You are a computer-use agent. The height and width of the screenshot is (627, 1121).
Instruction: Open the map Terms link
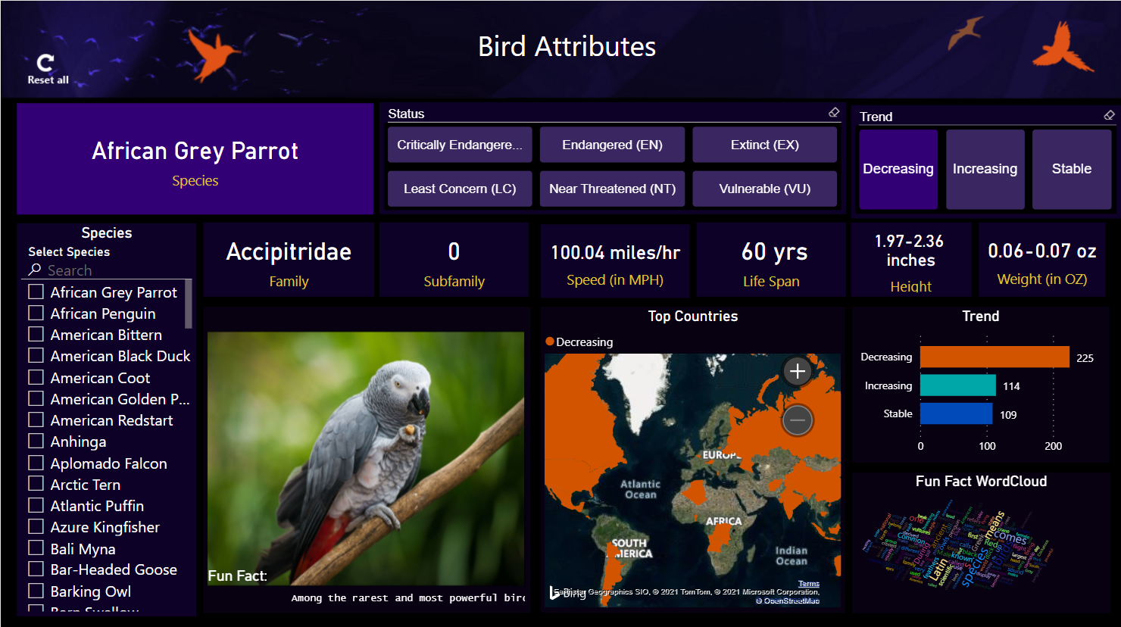[x=808, y=584]
